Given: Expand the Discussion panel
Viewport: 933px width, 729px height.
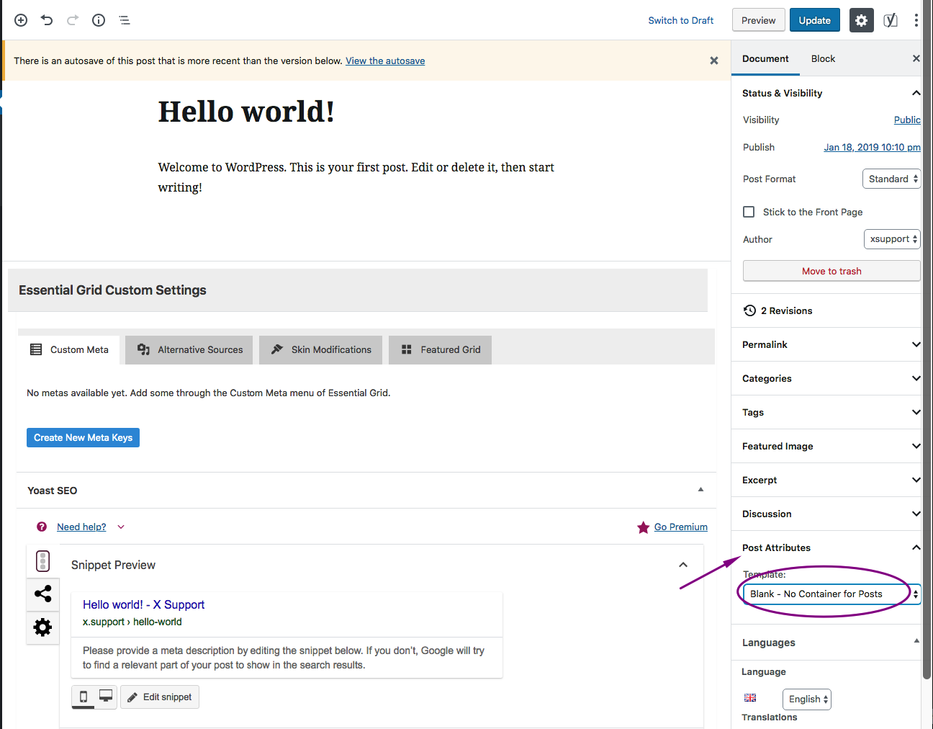Looking at the screenshot, I should tap(916, 514).
